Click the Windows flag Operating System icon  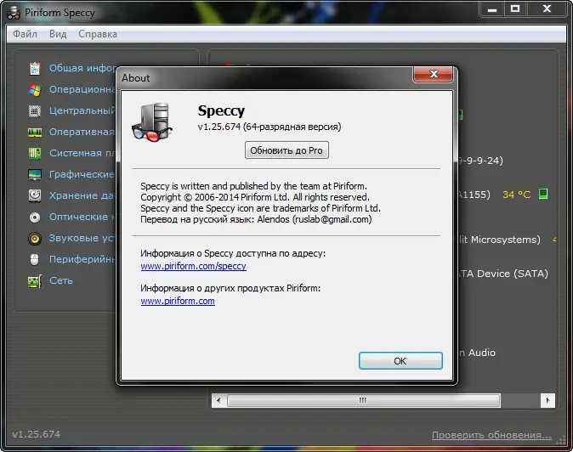tap(35, 89)
